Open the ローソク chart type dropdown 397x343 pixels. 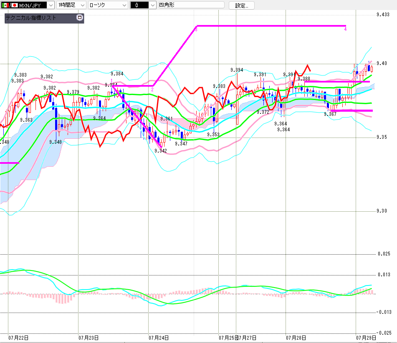click(108, 5)
